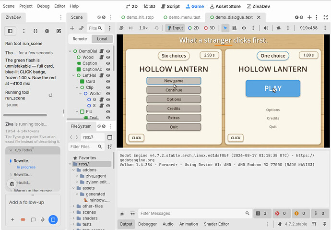Expand the ziva_agent folder
This screenshot has height=230, width=331.
(77, 176)
